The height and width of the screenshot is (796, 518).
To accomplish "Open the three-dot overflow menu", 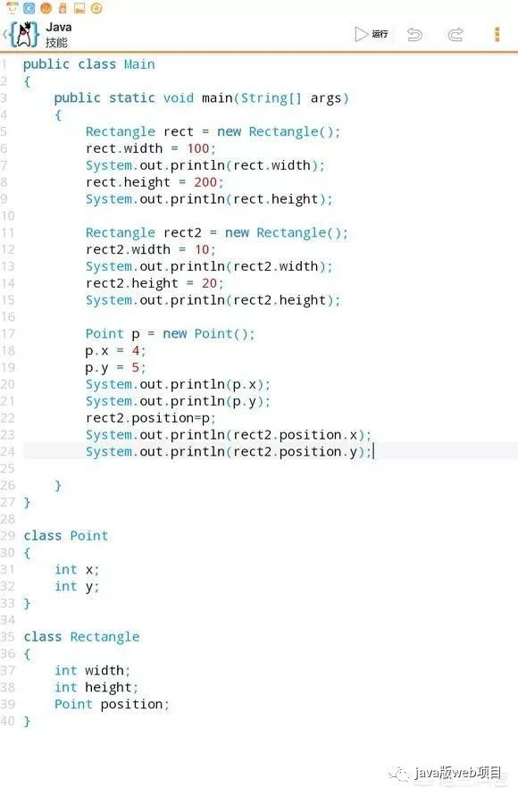I will (x=497, y=34).
